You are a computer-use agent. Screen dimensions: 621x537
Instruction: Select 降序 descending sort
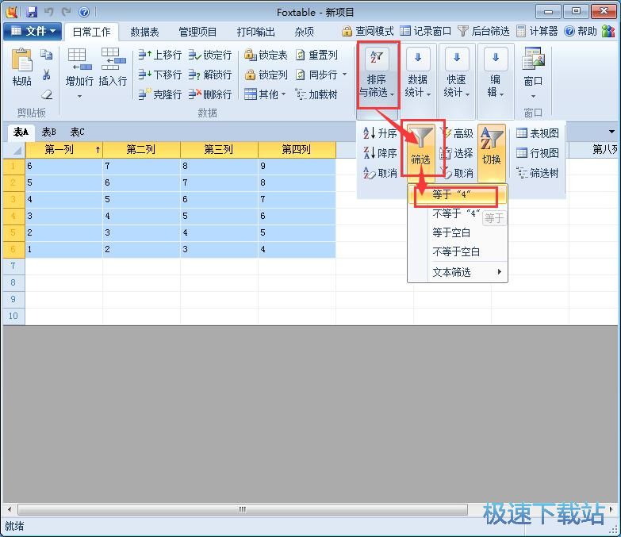click(380, 153)
